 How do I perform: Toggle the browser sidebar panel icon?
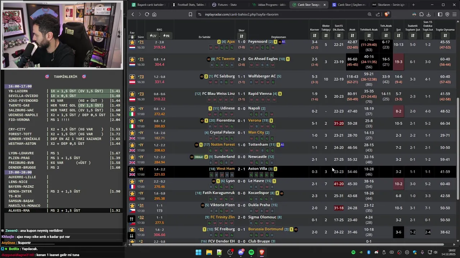[x=440, y=14]
